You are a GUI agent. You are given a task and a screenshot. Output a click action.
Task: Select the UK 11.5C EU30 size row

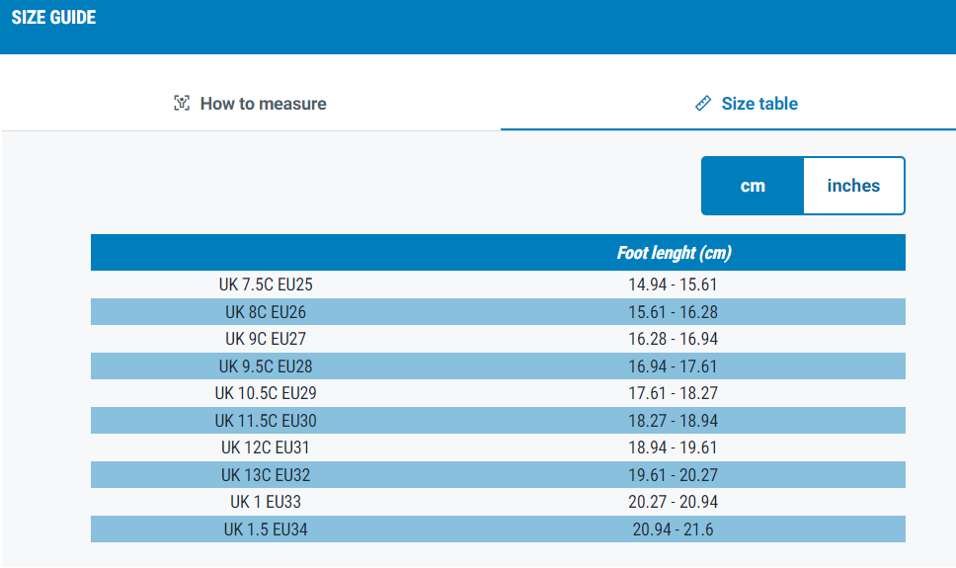pos(498,421)
